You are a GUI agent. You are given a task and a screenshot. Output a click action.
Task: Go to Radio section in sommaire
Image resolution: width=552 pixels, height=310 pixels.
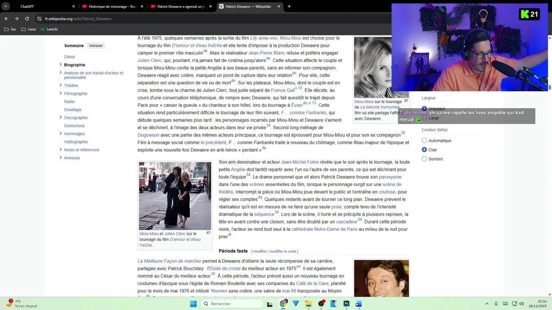(x=69, y=102)
